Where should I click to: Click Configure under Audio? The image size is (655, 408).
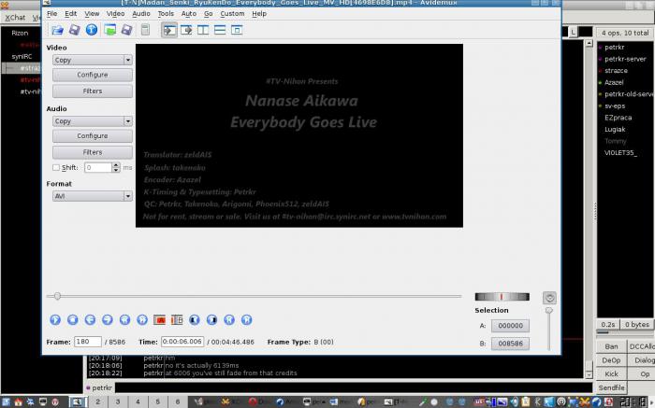[93, 136]
